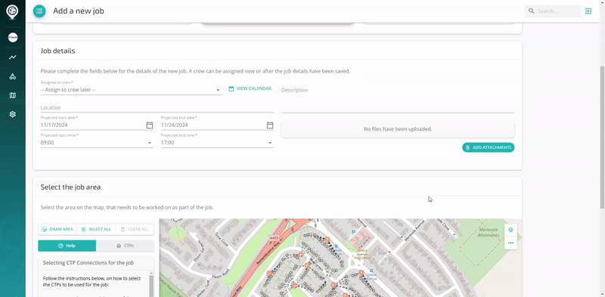Screen dimensions: 605x297
Task: Click CLEAR ALL button
Action: tap(135, 229)
